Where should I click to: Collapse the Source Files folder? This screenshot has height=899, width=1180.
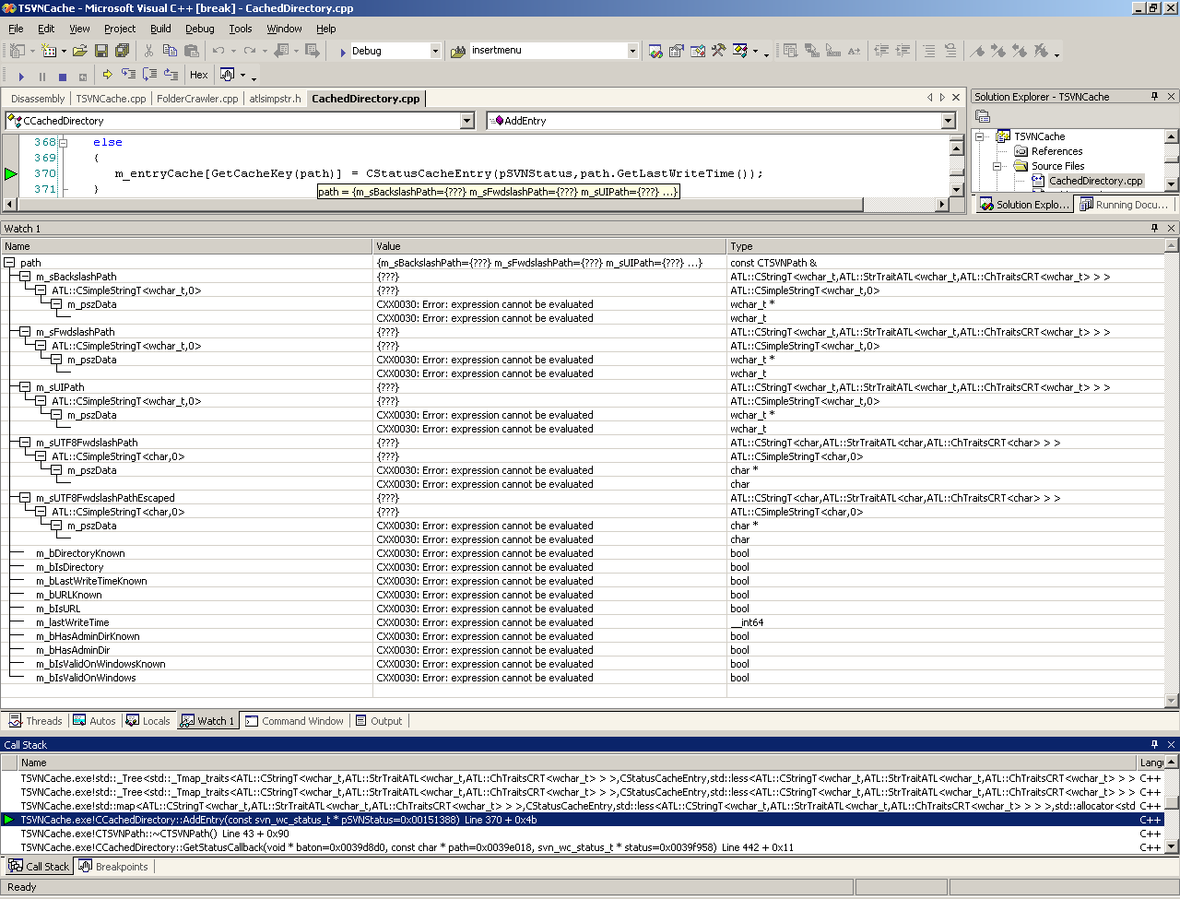click(x=997, y=166)
